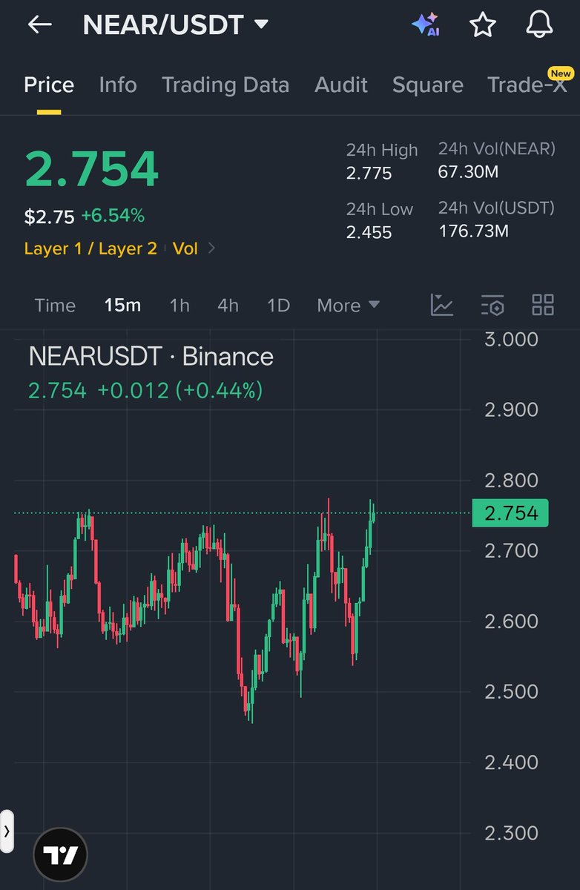Open the Trading Data tab
This screenshot has width=580, height=890.
(225, 85)
